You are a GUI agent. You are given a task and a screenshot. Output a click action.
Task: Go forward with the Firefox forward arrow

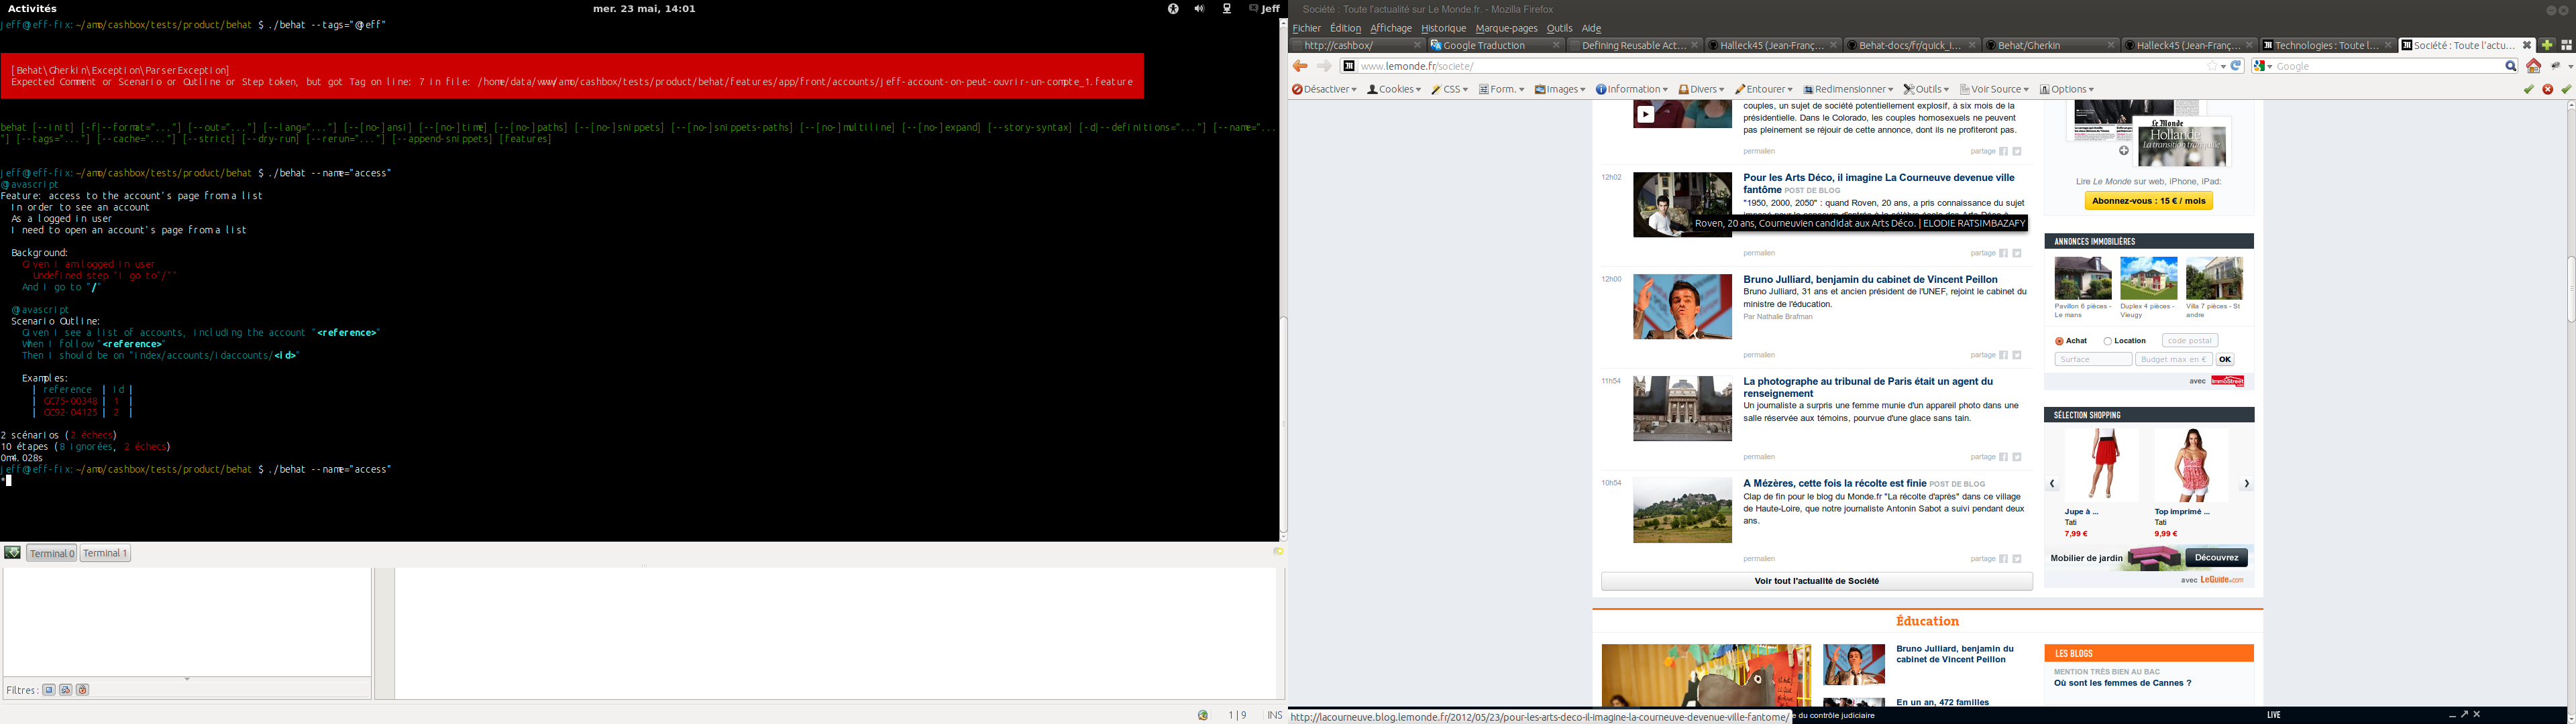point(1324,66)
